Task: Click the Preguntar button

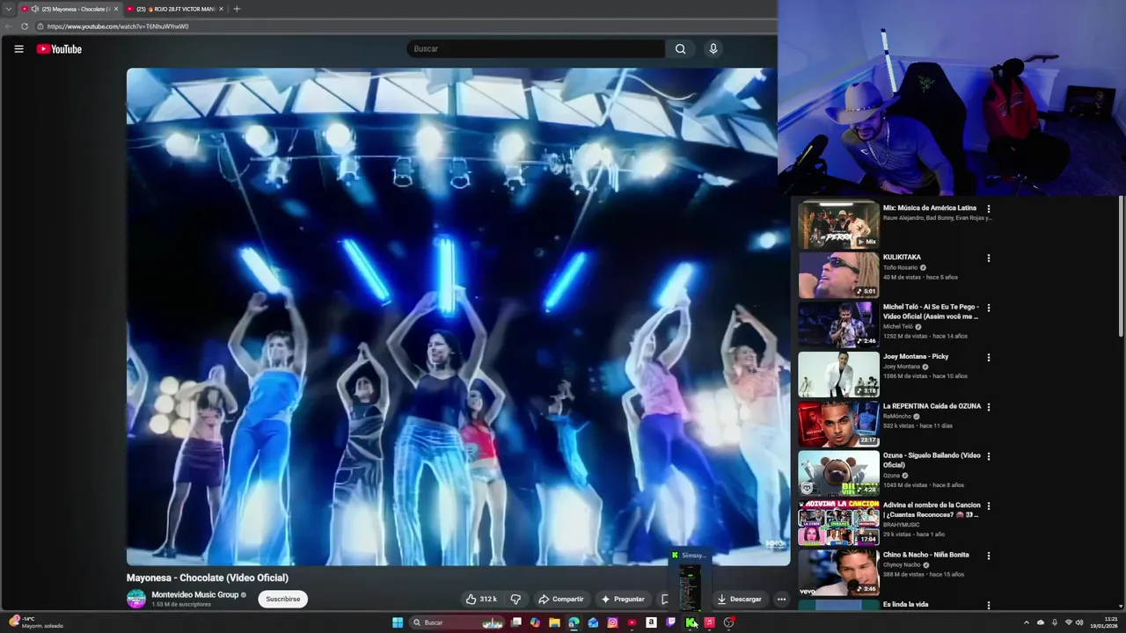Action: pos(623,599)
